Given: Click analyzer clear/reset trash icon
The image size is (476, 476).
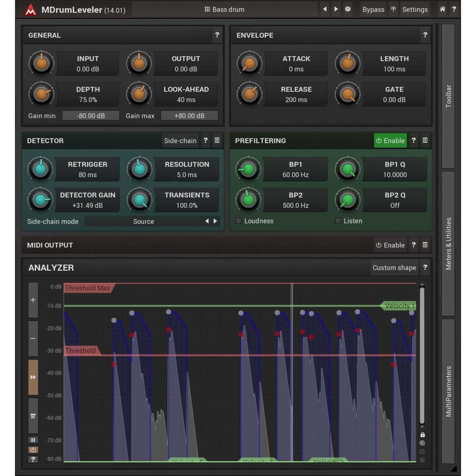Looking at the screenshot, I should click(33, 416).
